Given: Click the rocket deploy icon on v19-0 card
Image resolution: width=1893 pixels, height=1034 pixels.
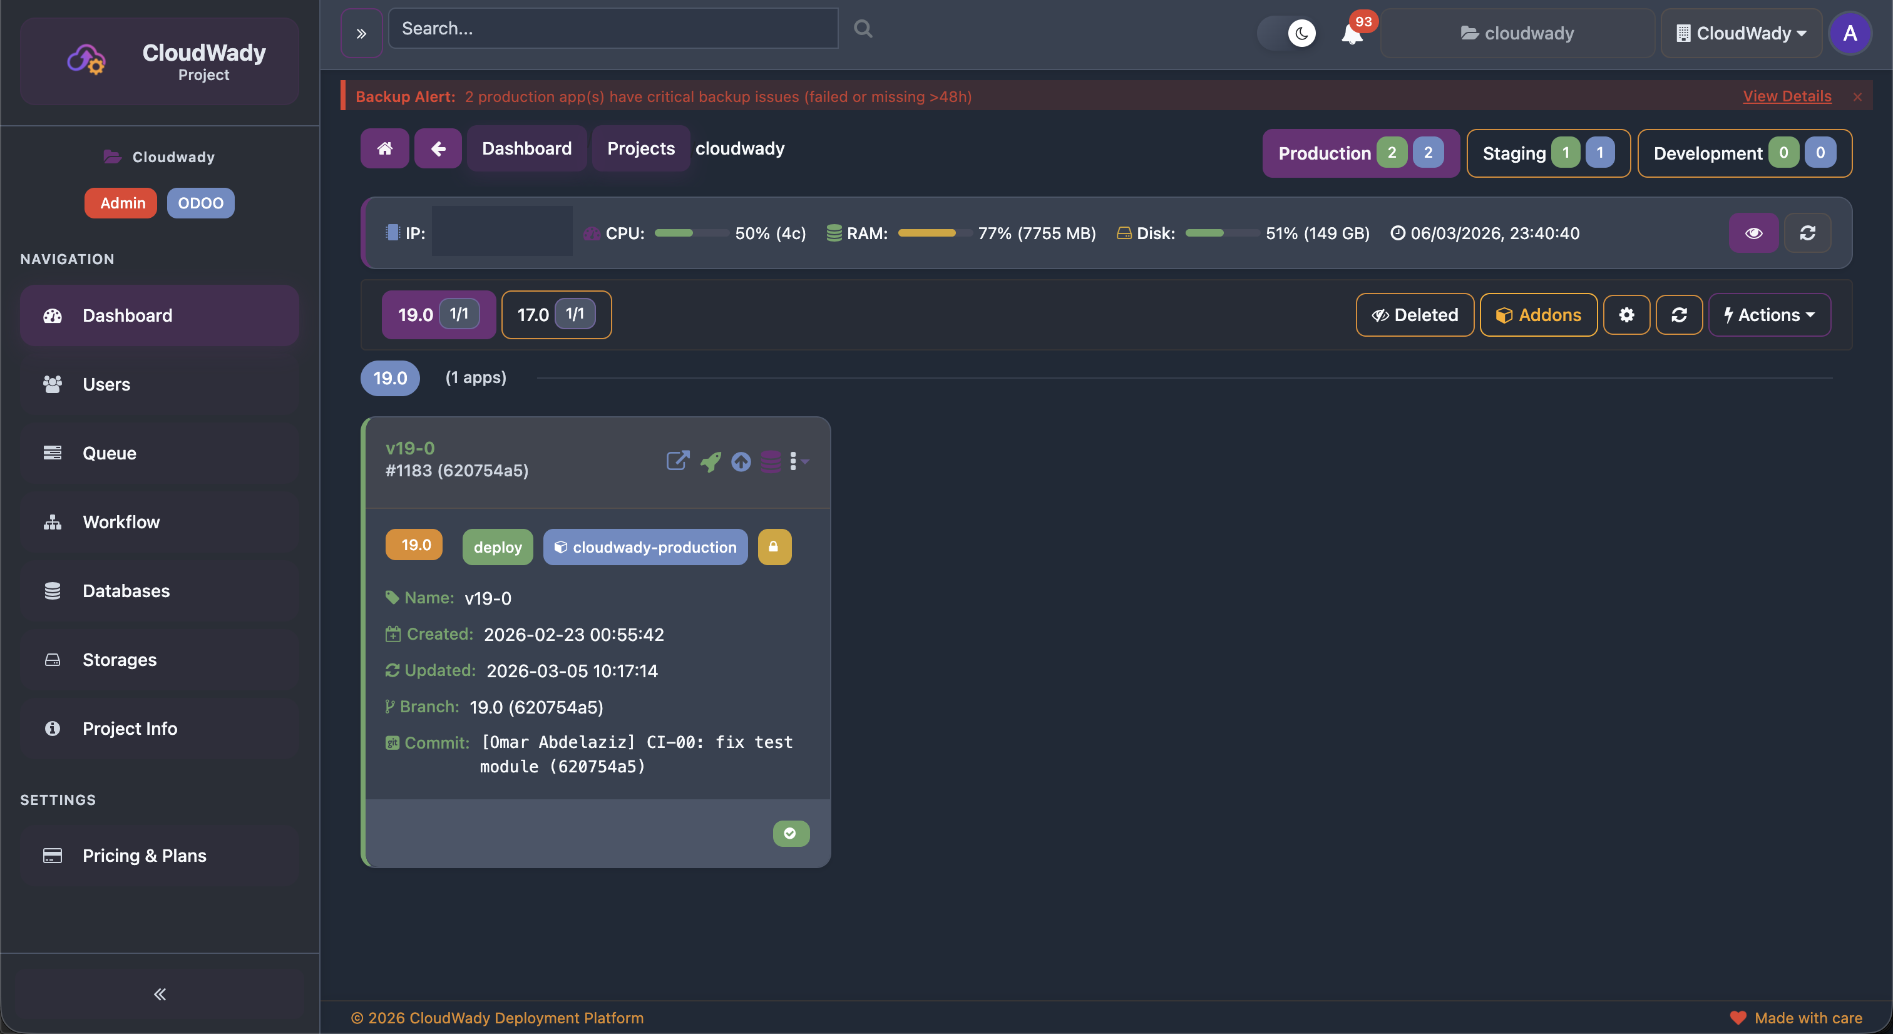Looking at the screenshot, I should click(x=709, y=461).
